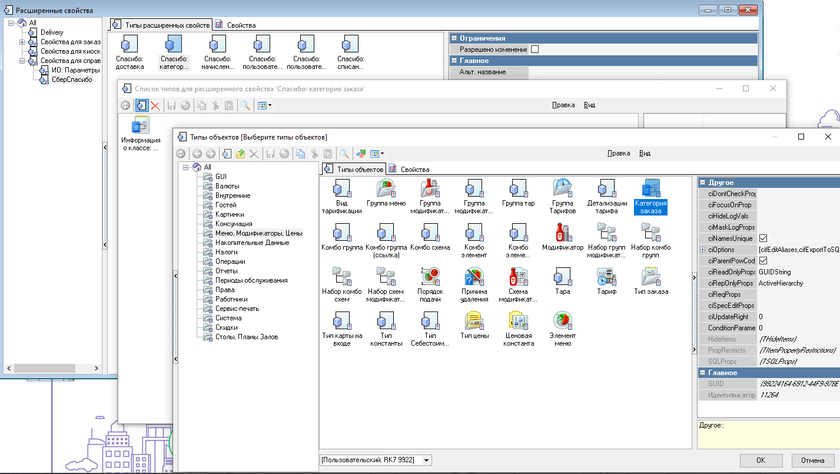The width and height of the screenshot is (840, 474).
Task: Click the OK button
Action: pos(761,460)
